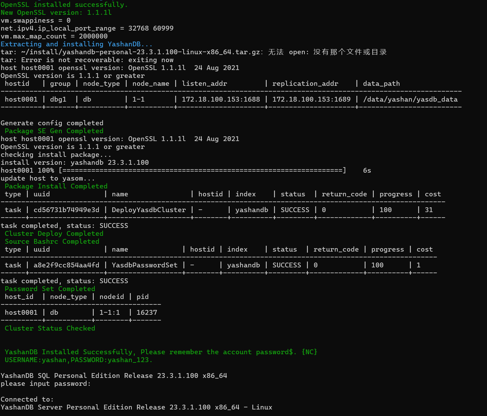The width and height of the screenshot is (487, 416).
Task: Click the "data_path" column header
Action: pos(382,84)
